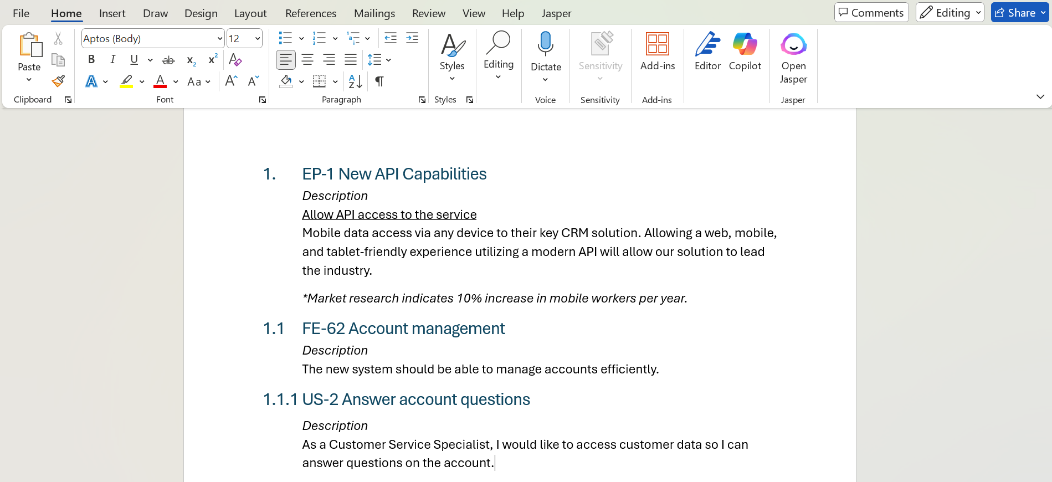
Task: Open the Add-ins pane
Action: tap(658, 52)
